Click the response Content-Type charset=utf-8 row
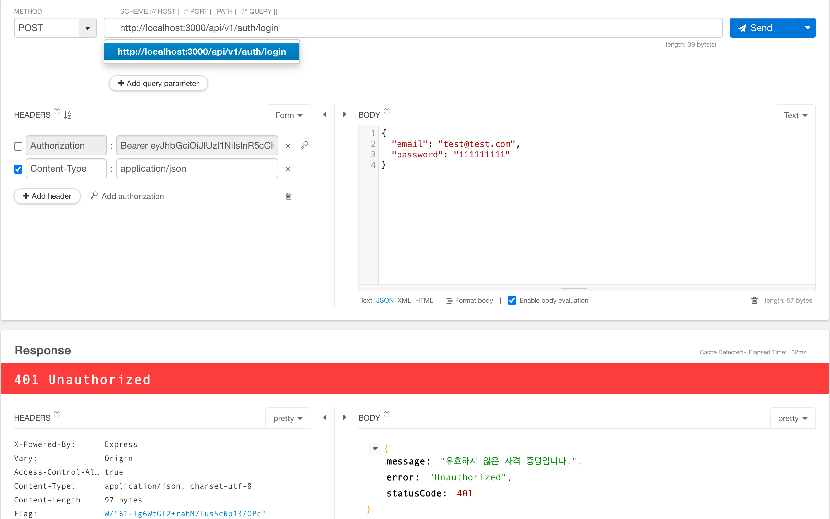Screen dimensions: 830x519 click(133, 486)
